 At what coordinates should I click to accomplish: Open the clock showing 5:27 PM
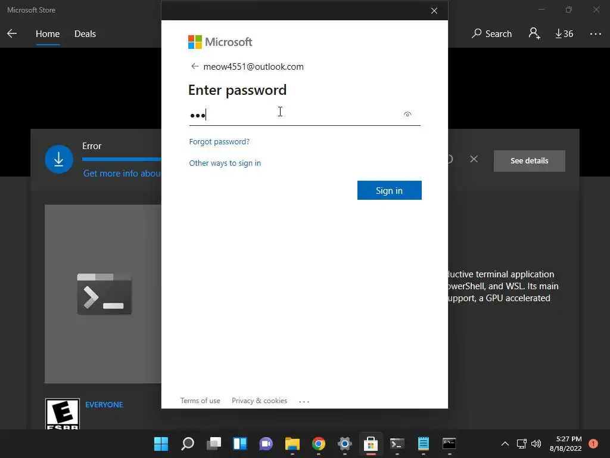click(x=565, y=444)
